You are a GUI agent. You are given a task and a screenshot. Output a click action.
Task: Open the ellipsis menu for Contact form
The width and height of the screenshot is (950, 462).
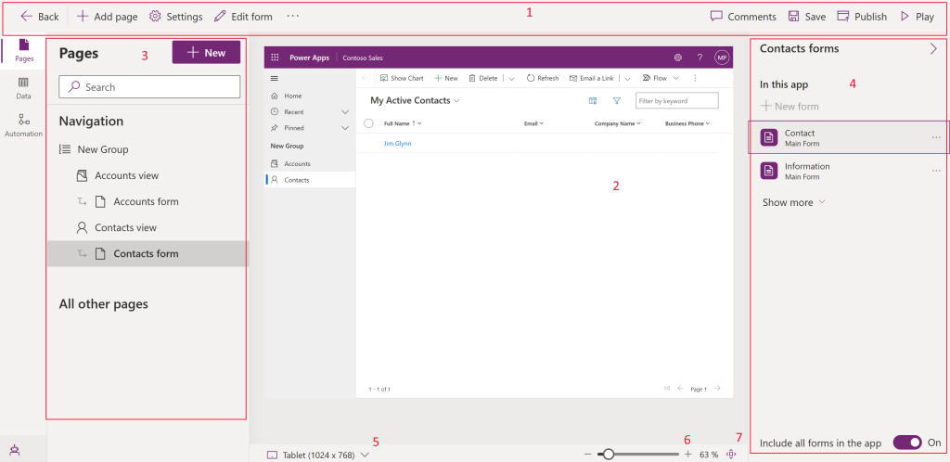click(936, 137)
